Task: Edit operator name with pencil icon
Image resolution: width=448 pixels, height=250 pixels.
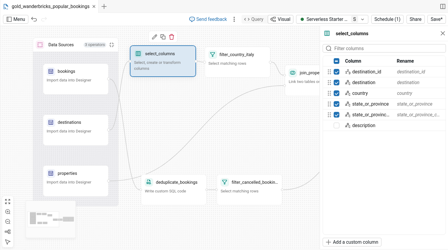Action: click(x=154, y=37)
